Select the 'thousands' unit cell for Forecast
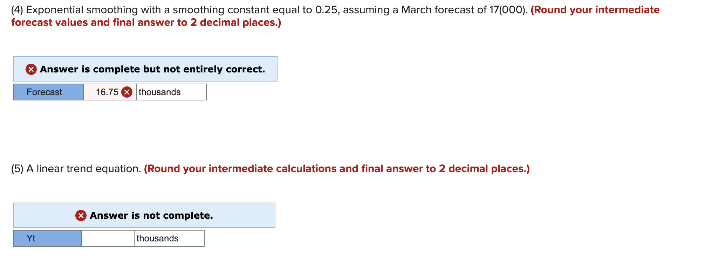The image size is (705, 268). coord(170,92)
